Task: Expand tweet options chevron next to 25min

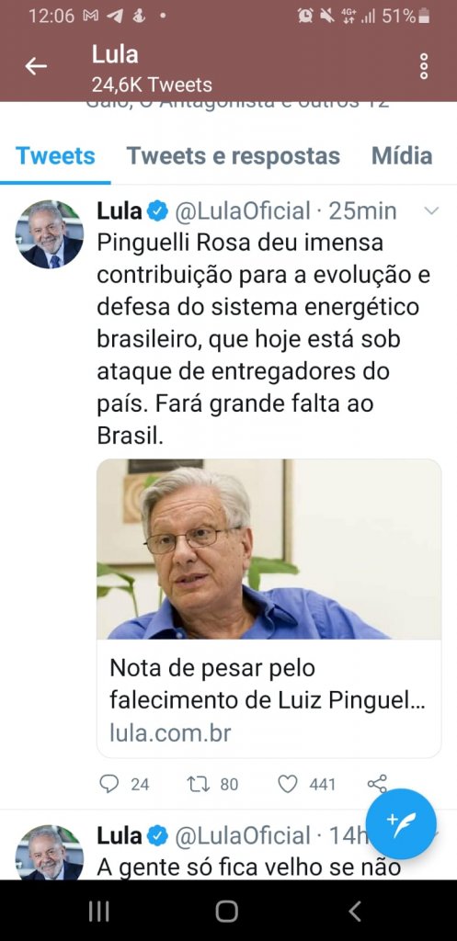Action: coord(432,211)
